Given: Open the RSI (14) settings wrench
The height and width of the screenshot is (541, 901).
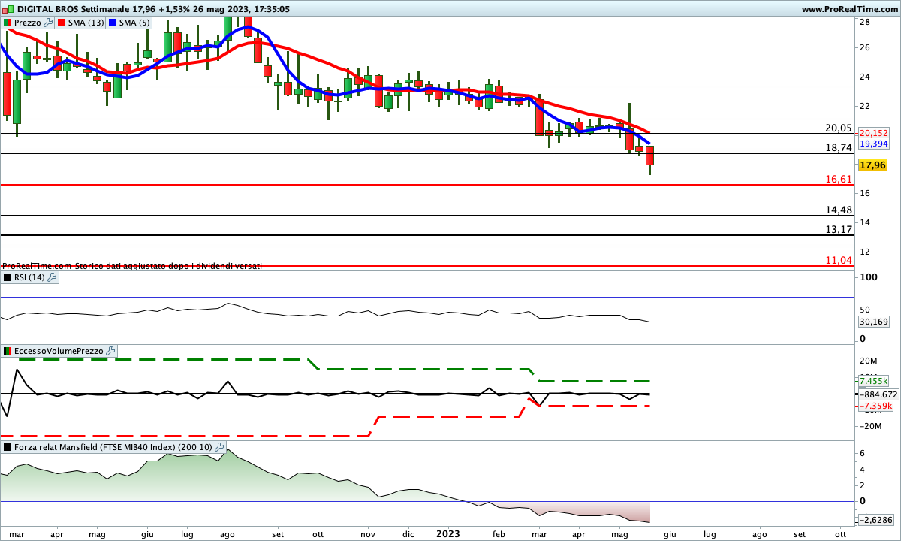Looking at the screenshot, I should (52, 277).
